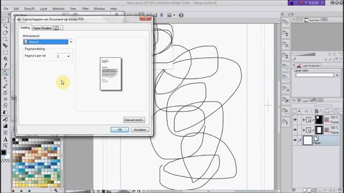Click the Annuleren button
The height and width of the screenshot is (193, 344).
(140, 130)
